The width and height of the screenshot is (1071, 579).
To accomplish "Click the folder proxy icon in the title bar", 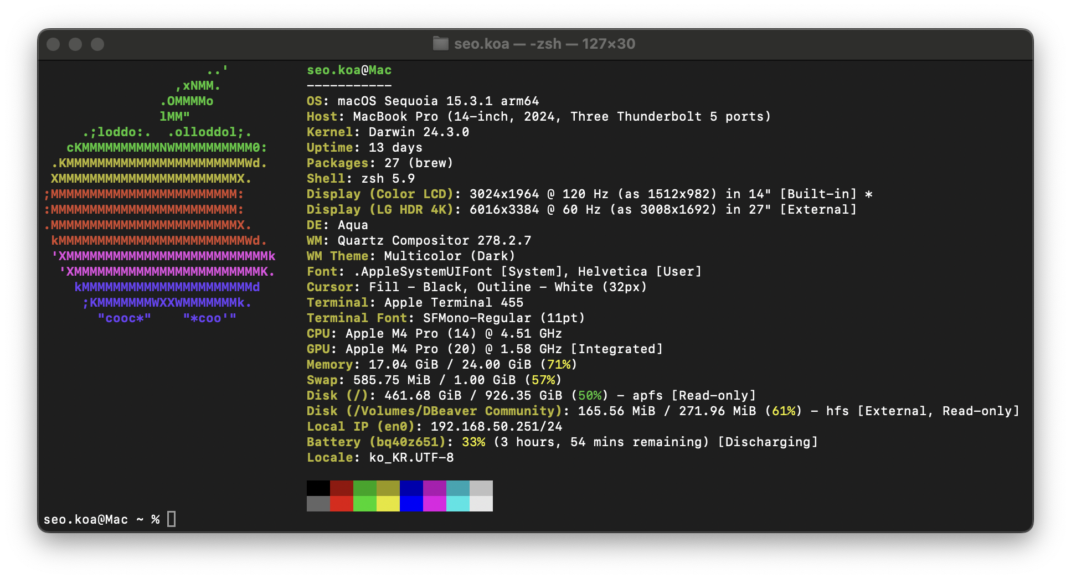I will (x=440, y=44).
